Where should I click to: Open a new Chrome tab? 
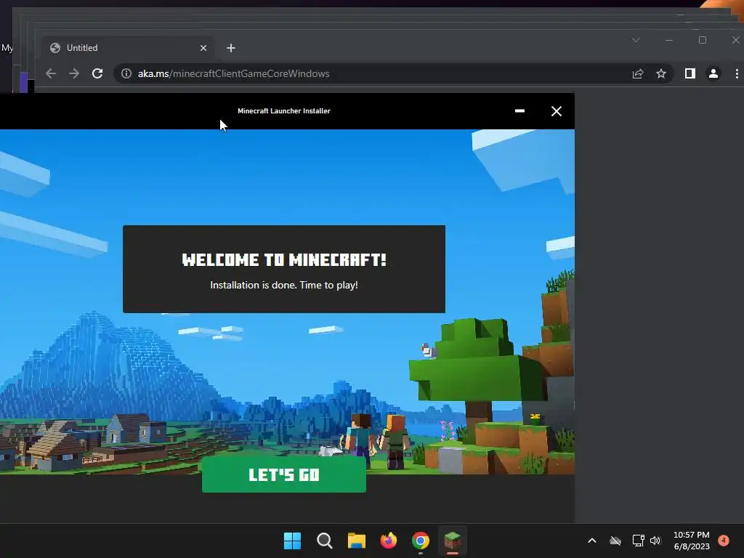[x=230, y=48]
